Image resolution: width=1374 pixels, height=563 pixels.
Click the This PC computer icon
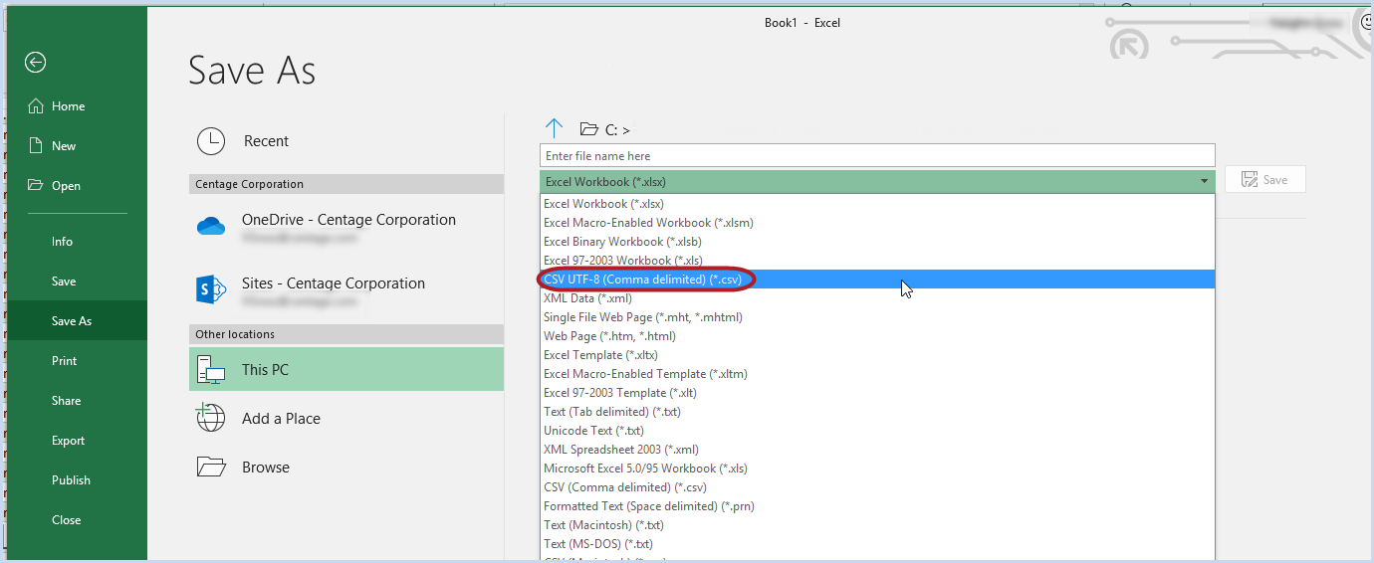click(x=211, y=370)
